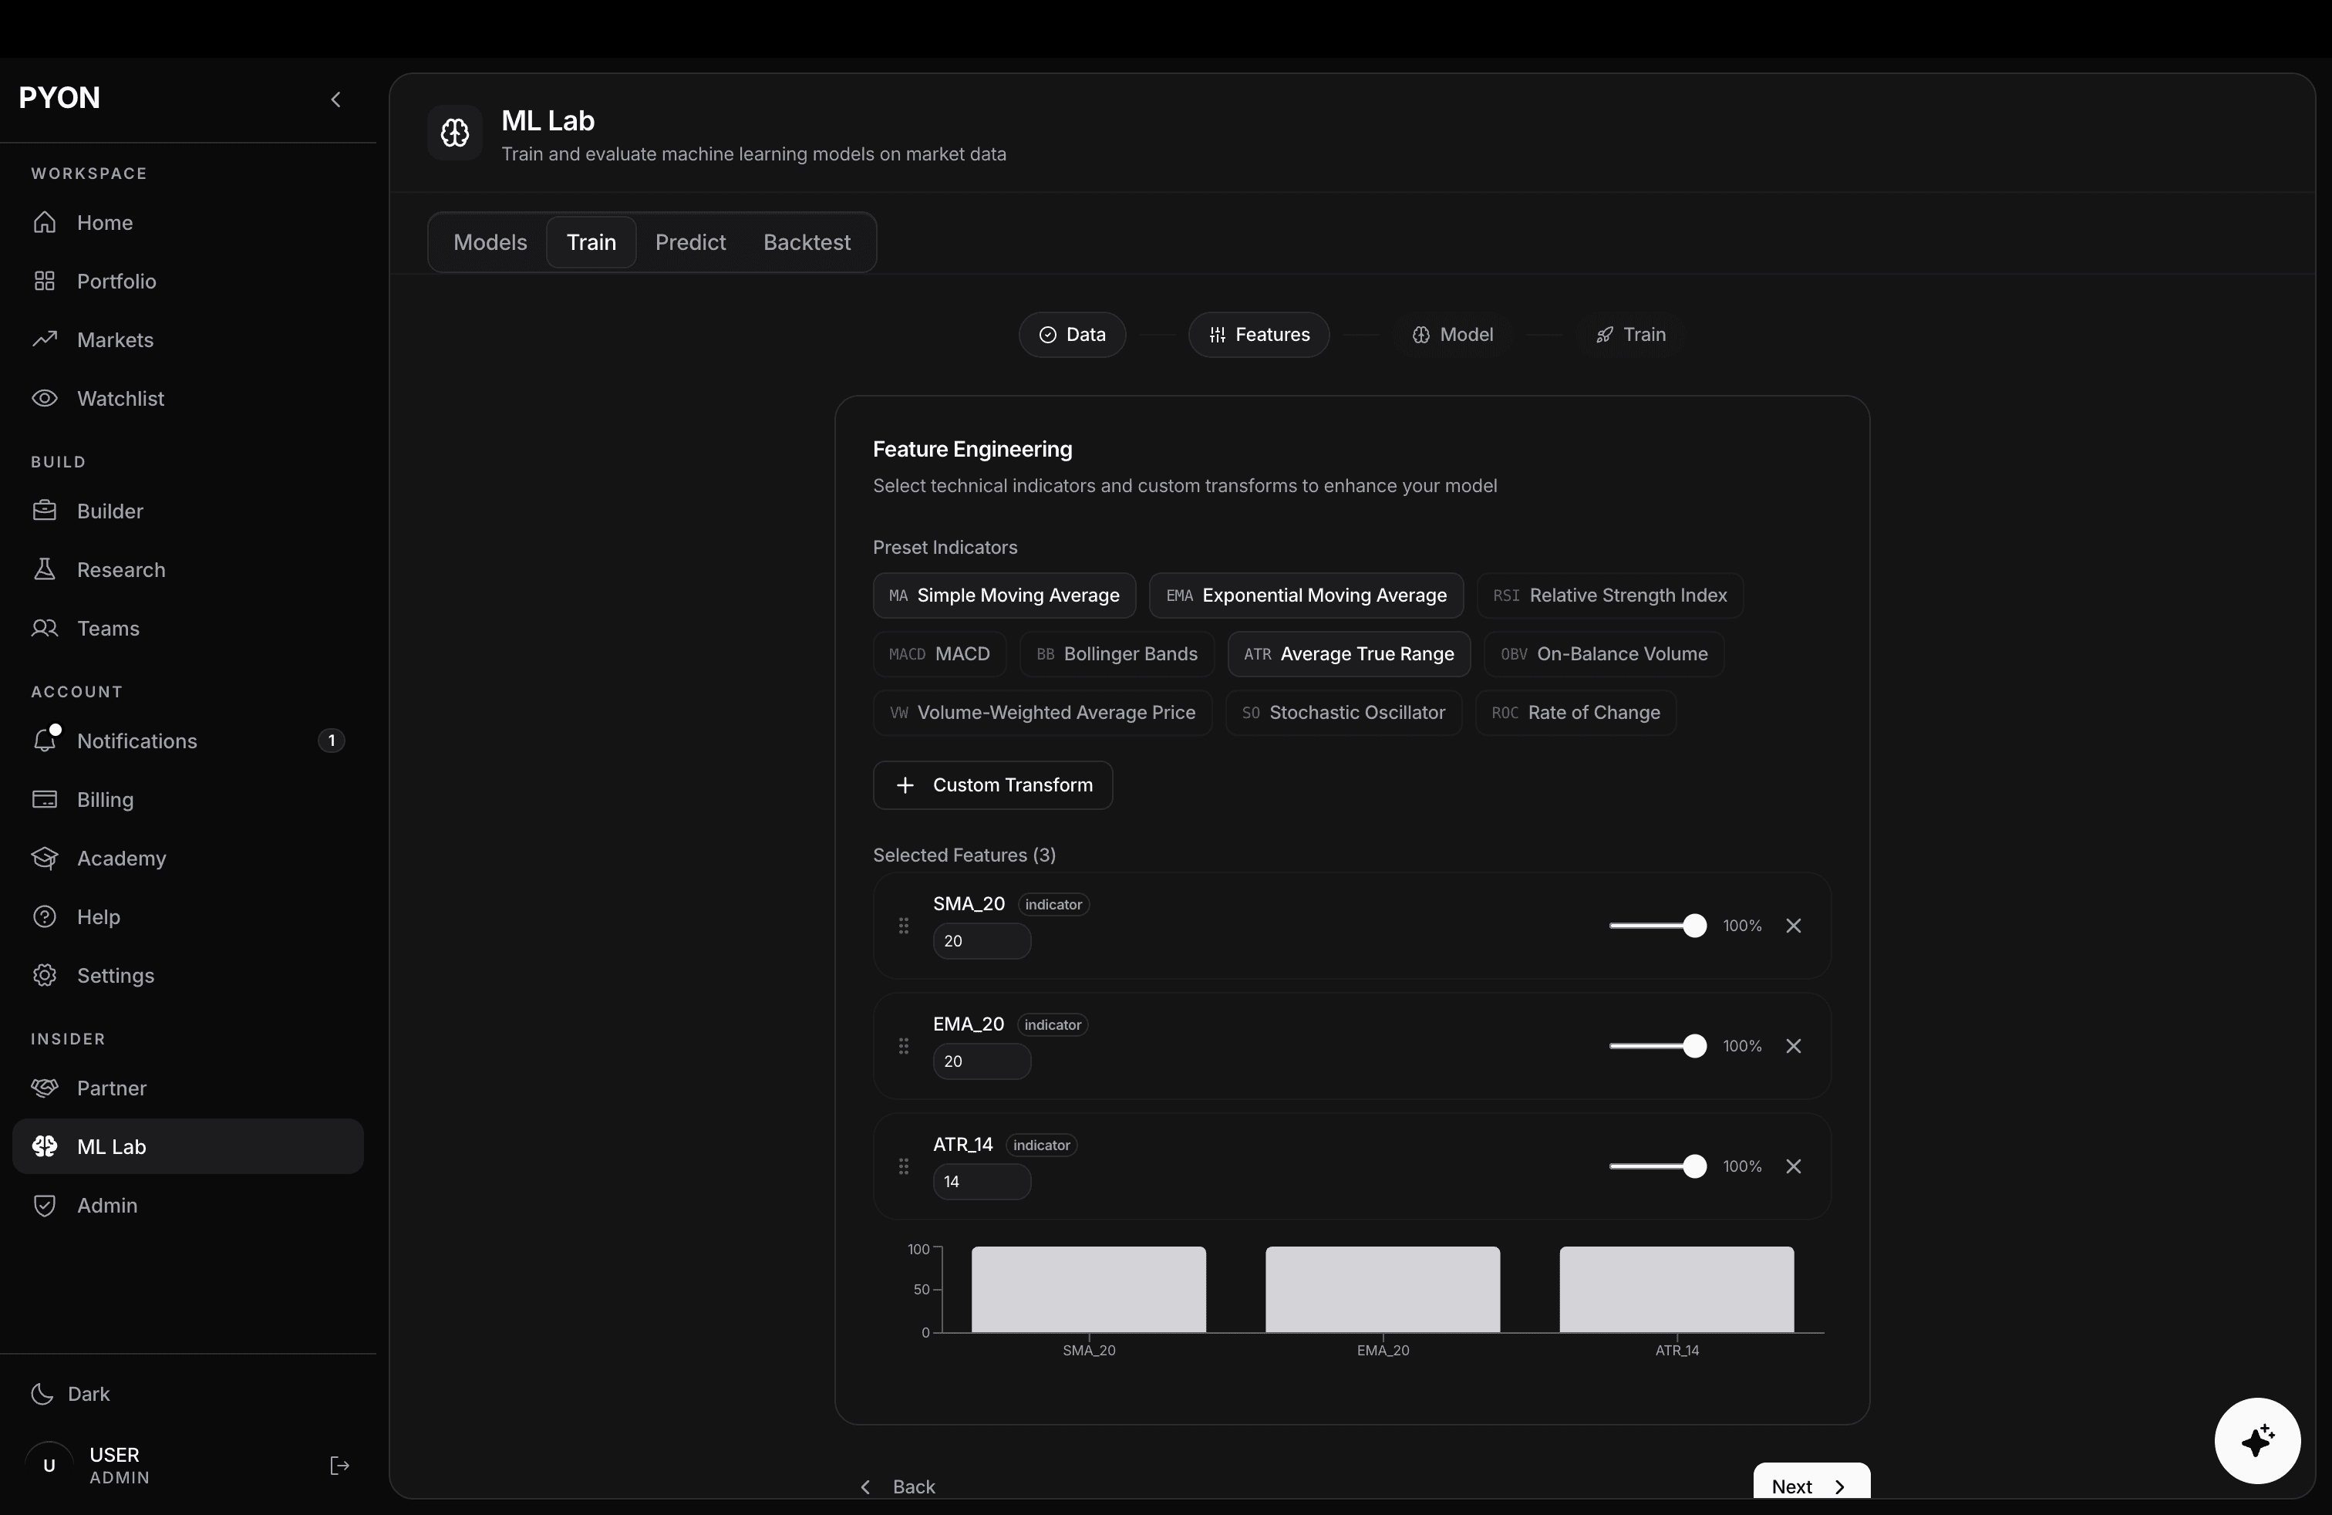Click the SMA_20 chart bar
The height and width of the screenshot is (1515, 2332).
pos(1089,1290)
